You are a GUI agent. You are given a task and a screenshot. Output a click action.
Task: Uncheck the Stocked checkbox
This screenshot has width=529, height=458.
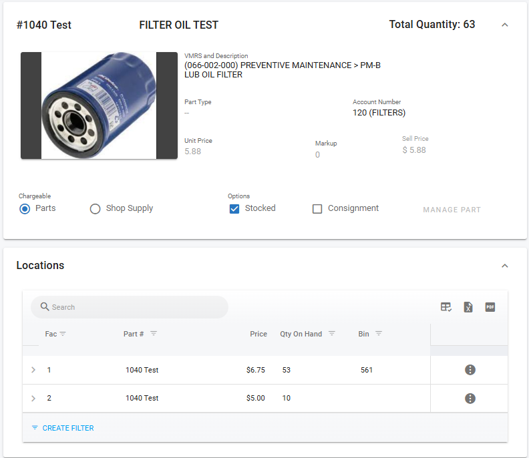click(234, 209)
